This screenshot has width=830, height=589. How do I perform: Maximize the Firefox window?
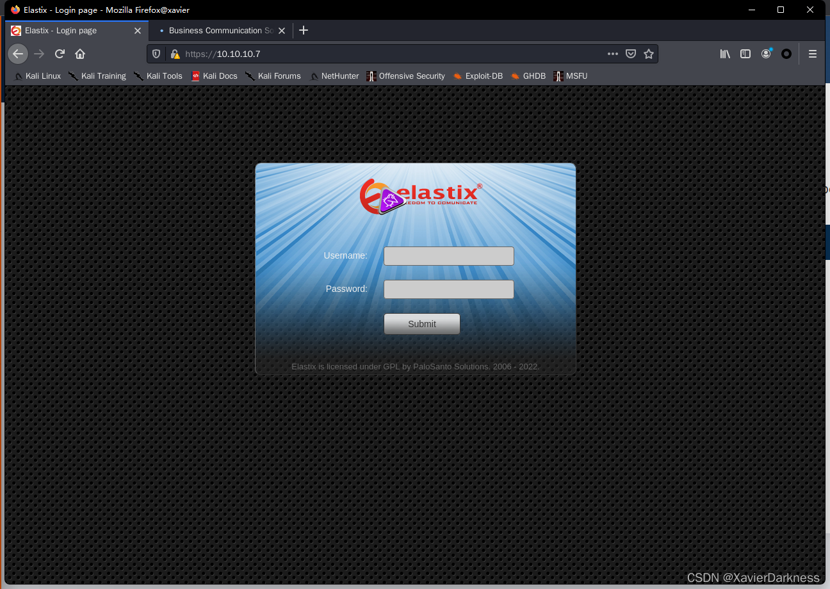pyautogui.click(x=781, y=10)
